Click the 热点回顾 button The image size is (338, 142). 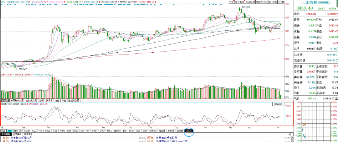pyautogui.click(x=250, y=2)
